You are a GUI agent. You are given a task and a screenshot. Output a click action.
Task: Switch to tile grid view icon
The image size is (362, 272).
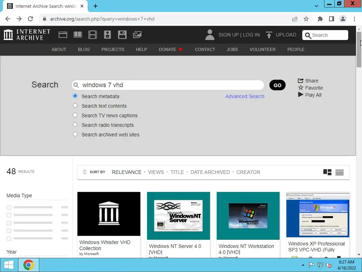coord(327,172)
